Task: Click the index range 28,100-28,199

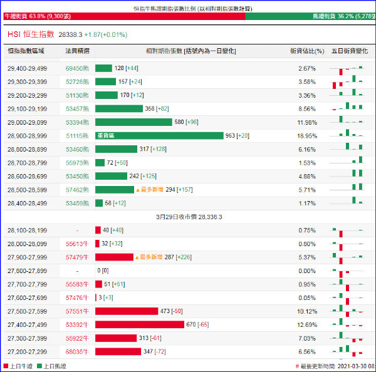Action: [x=27, y=230]
